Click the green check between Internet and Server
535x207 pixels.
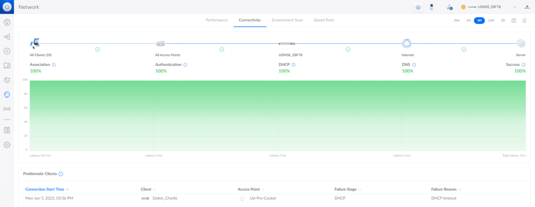click(x=464, y=50)
